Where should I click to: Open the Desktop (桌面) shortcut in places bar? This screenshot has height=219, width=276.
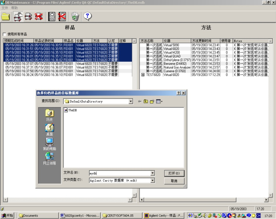50,130
